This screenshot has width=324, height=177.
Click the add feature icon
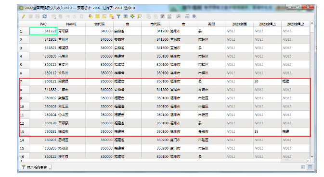(x=53, y=16)
